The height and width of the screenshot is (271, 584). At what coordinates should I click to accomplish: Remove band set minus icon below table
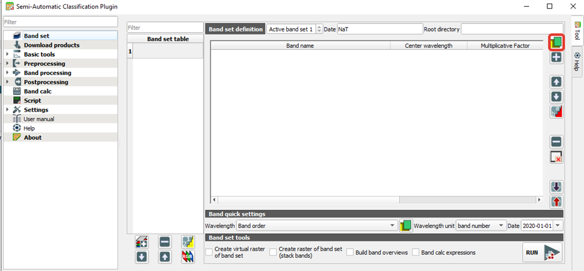pyautogui.click(x=165, y=242)
